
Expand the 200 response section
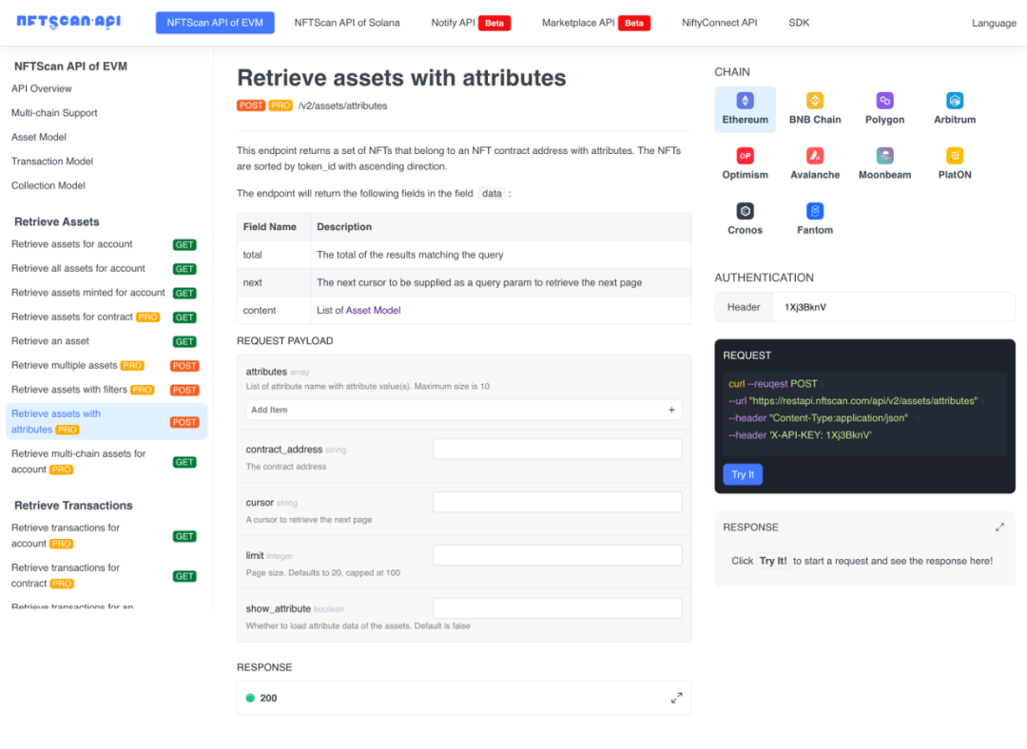676,698
